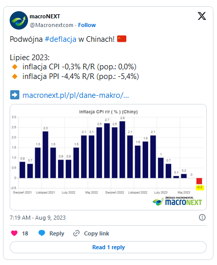217x265 pixels.
Task: Click the blue reply bubble icon
Action: point(42,233)
